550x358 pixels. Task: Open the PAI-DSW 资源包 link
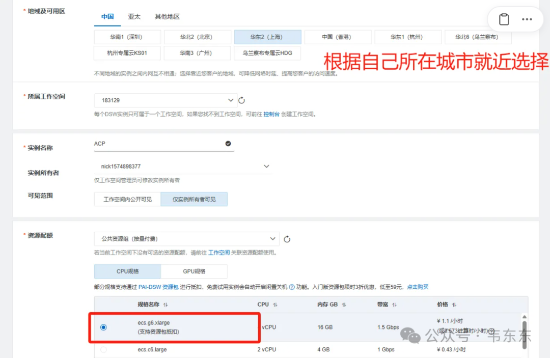158,287
